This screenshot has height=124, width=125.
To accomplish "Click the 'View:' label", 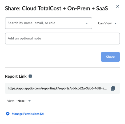I will tap(11, 101).
